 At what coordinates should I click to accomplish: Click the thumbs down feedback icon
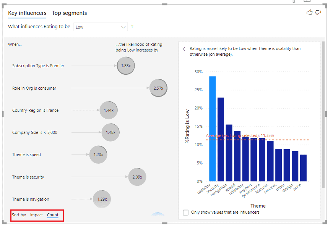(x=318, y=12)
